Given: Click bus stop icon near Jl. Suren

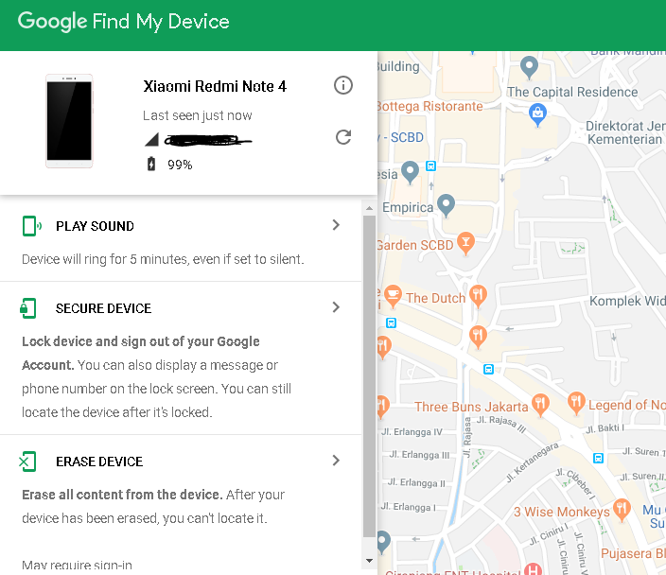Looking at the screenshot, I should (598, 459).
